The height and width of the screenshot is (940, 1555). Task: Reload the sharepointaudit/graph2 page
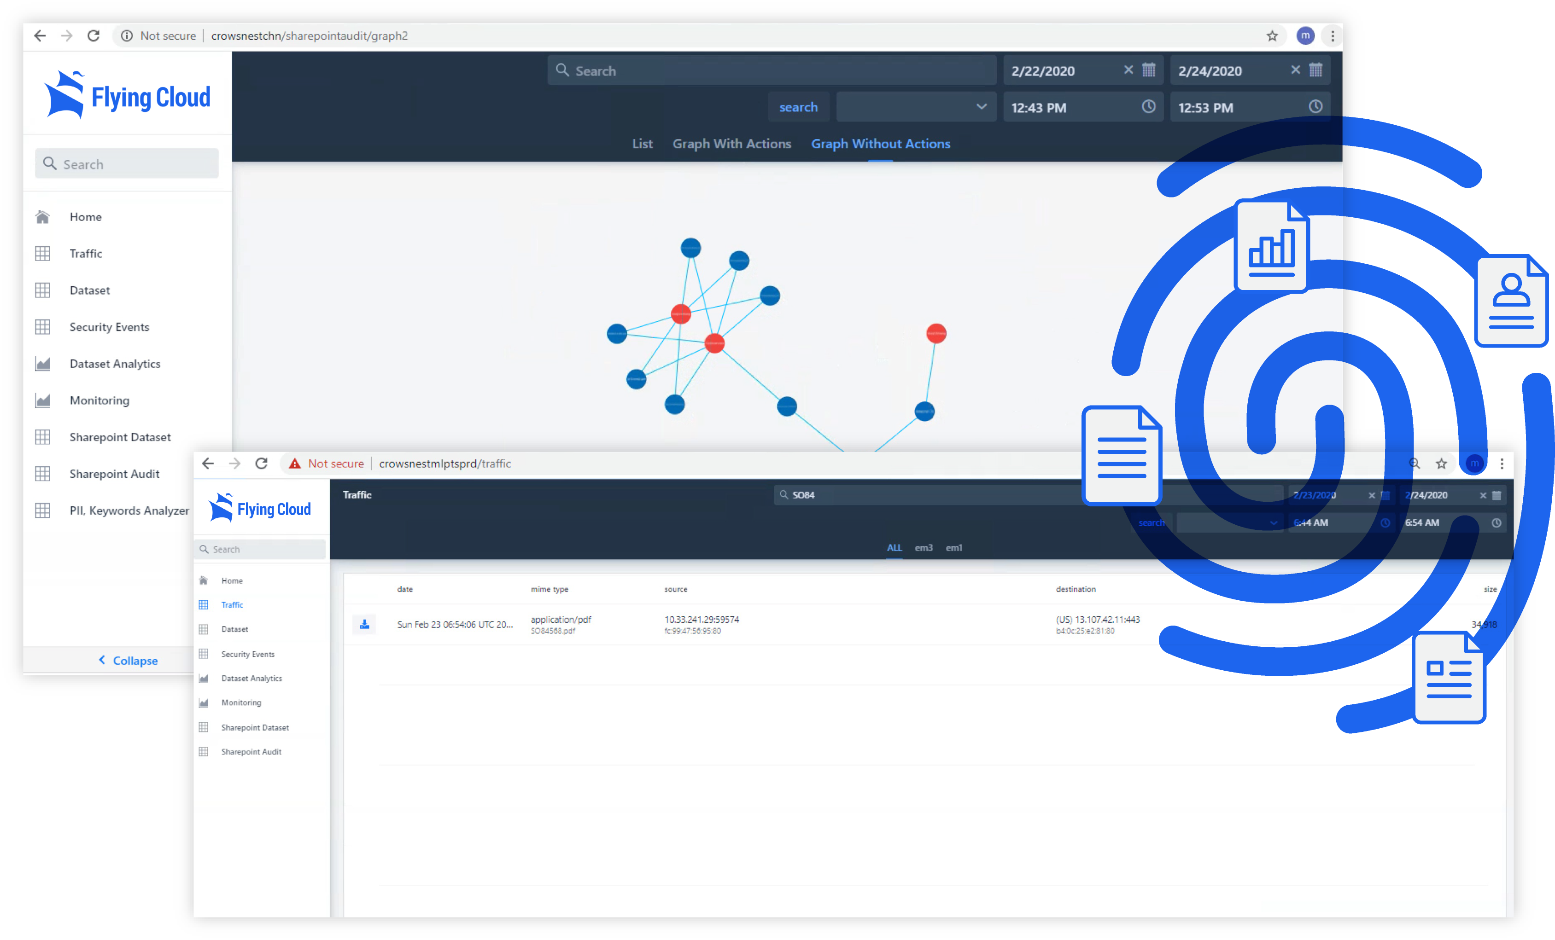[x=94, y=36]
